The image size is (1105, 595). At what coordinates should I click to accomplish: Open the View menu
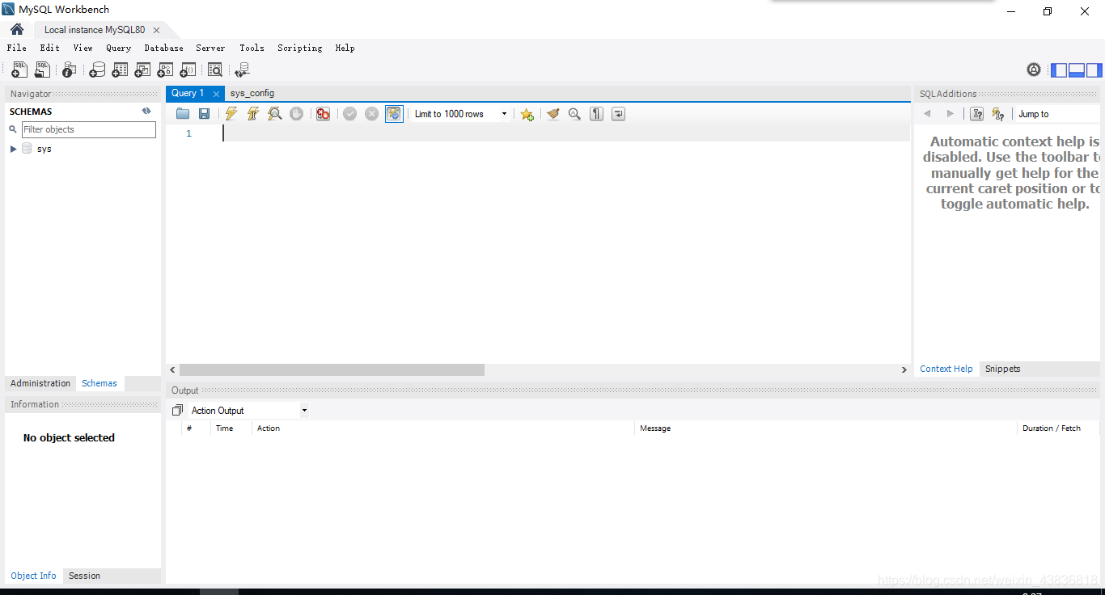[83, 48]
